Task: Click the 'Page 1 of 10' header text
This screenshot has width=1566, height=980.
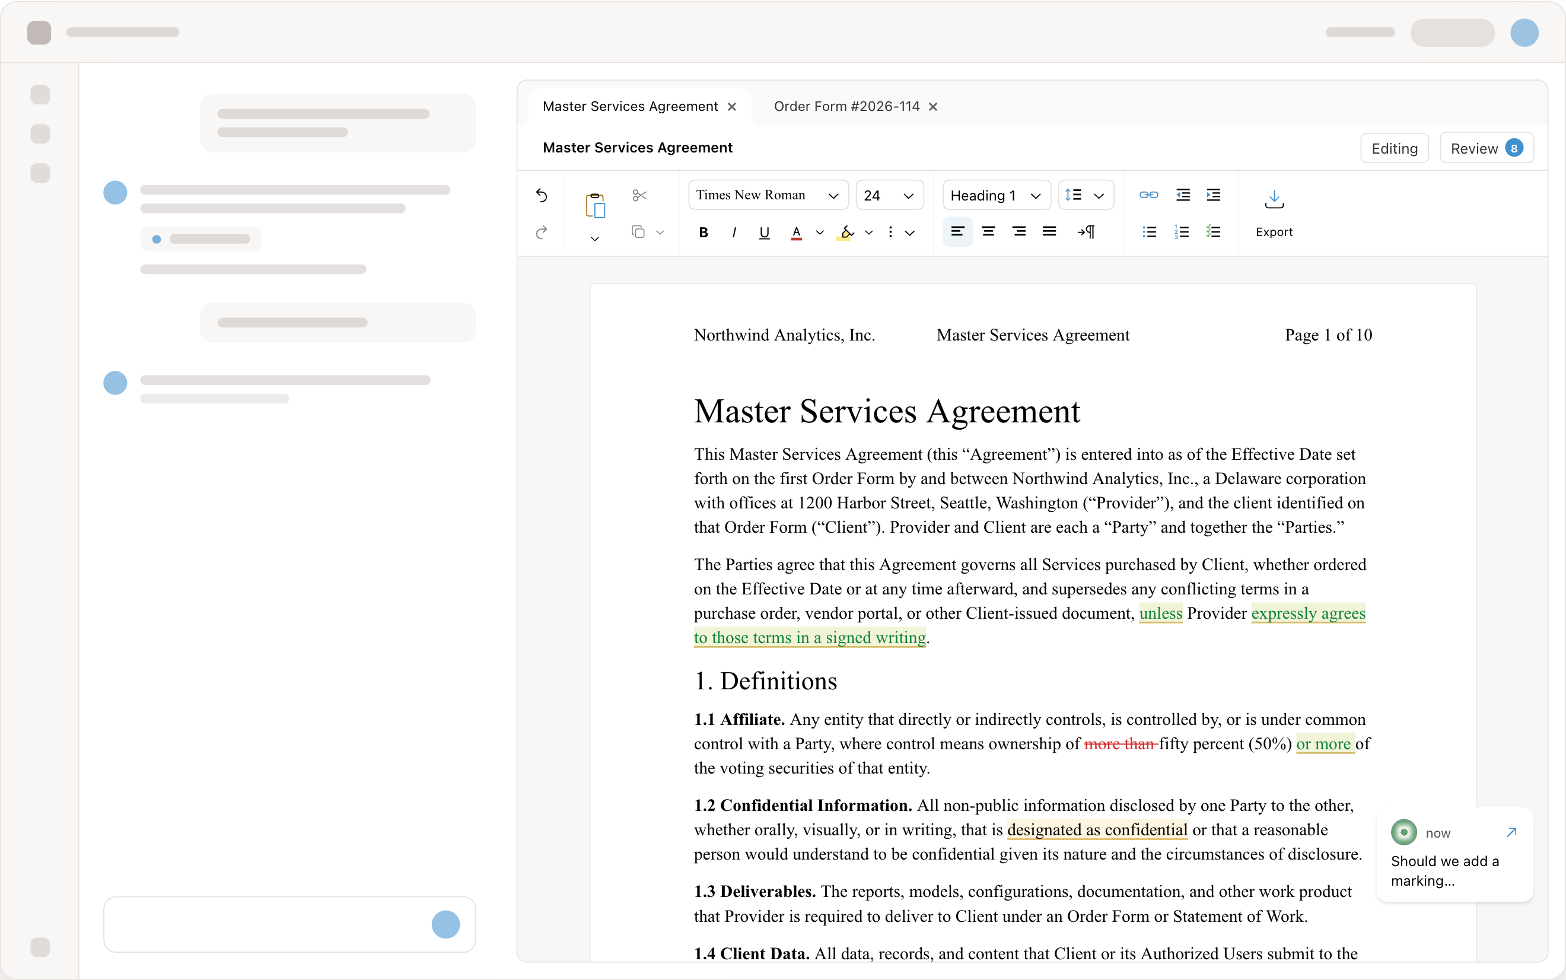Action: (x=1328, y=335)
